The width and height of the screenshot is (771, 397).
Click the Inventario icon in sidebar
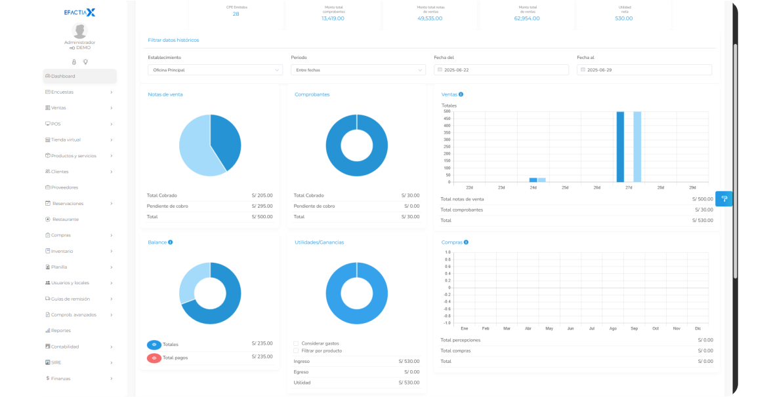[x=48, y=251]
